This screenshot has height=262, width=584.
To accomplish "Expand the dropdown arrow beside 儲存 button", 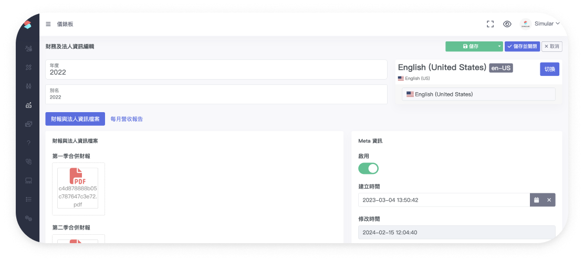I will coord(499,47).
